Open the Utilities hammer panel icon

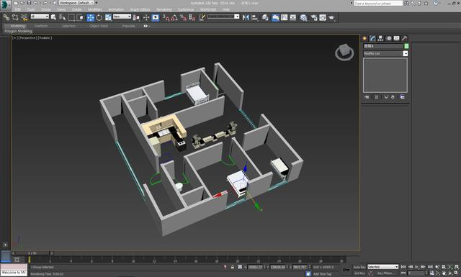pyautogui.click(x=405, y=38)
